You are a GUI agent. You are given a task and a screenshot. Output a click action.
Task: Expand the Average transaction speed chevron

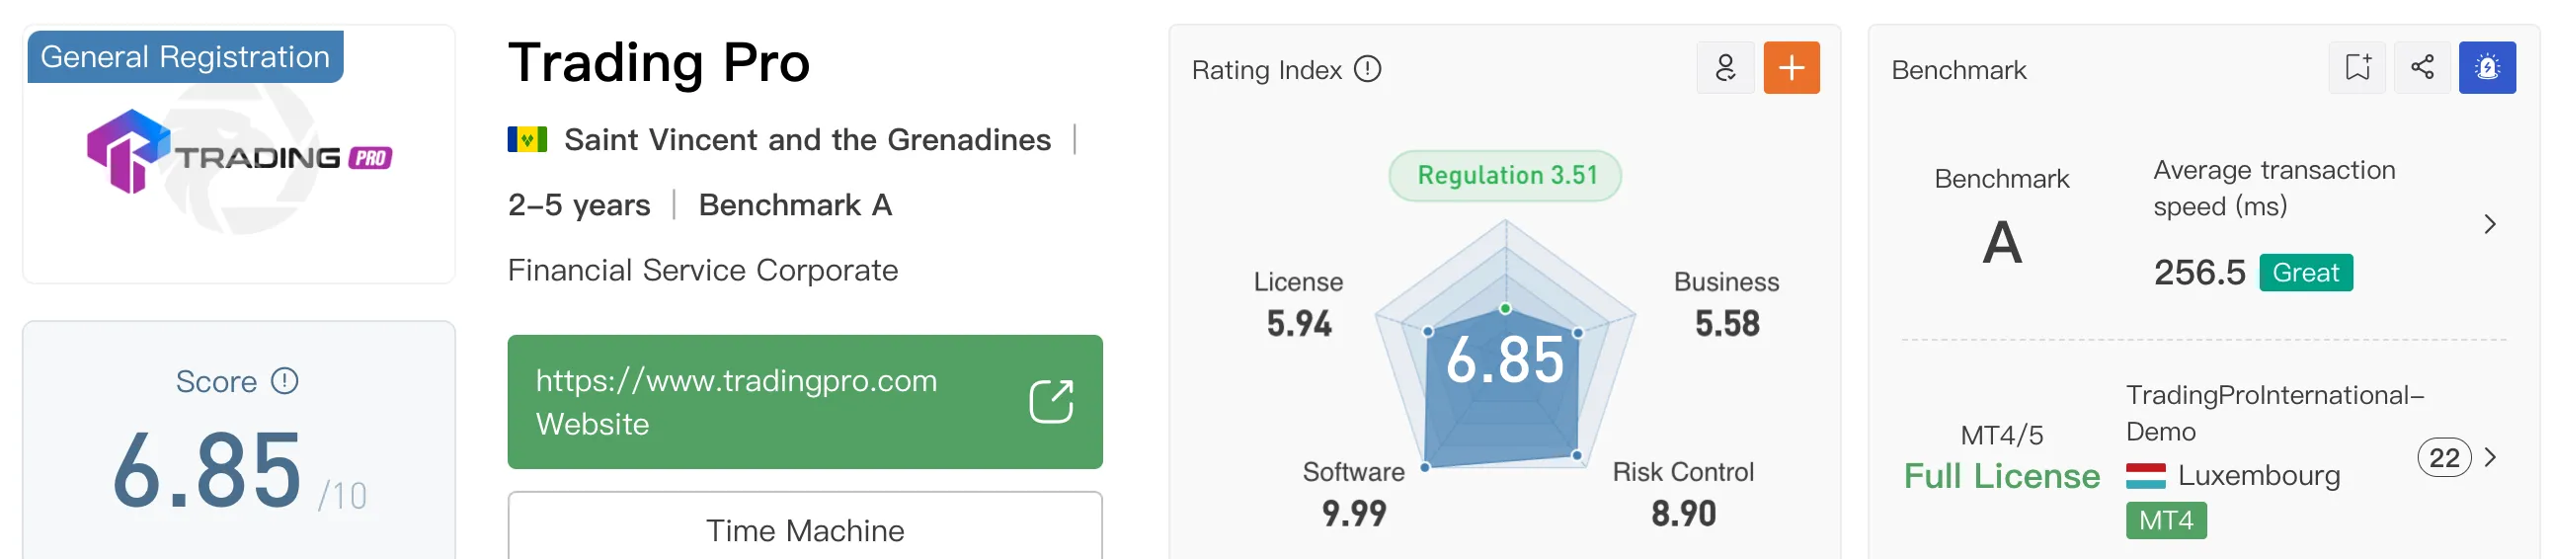[2490, 224]
